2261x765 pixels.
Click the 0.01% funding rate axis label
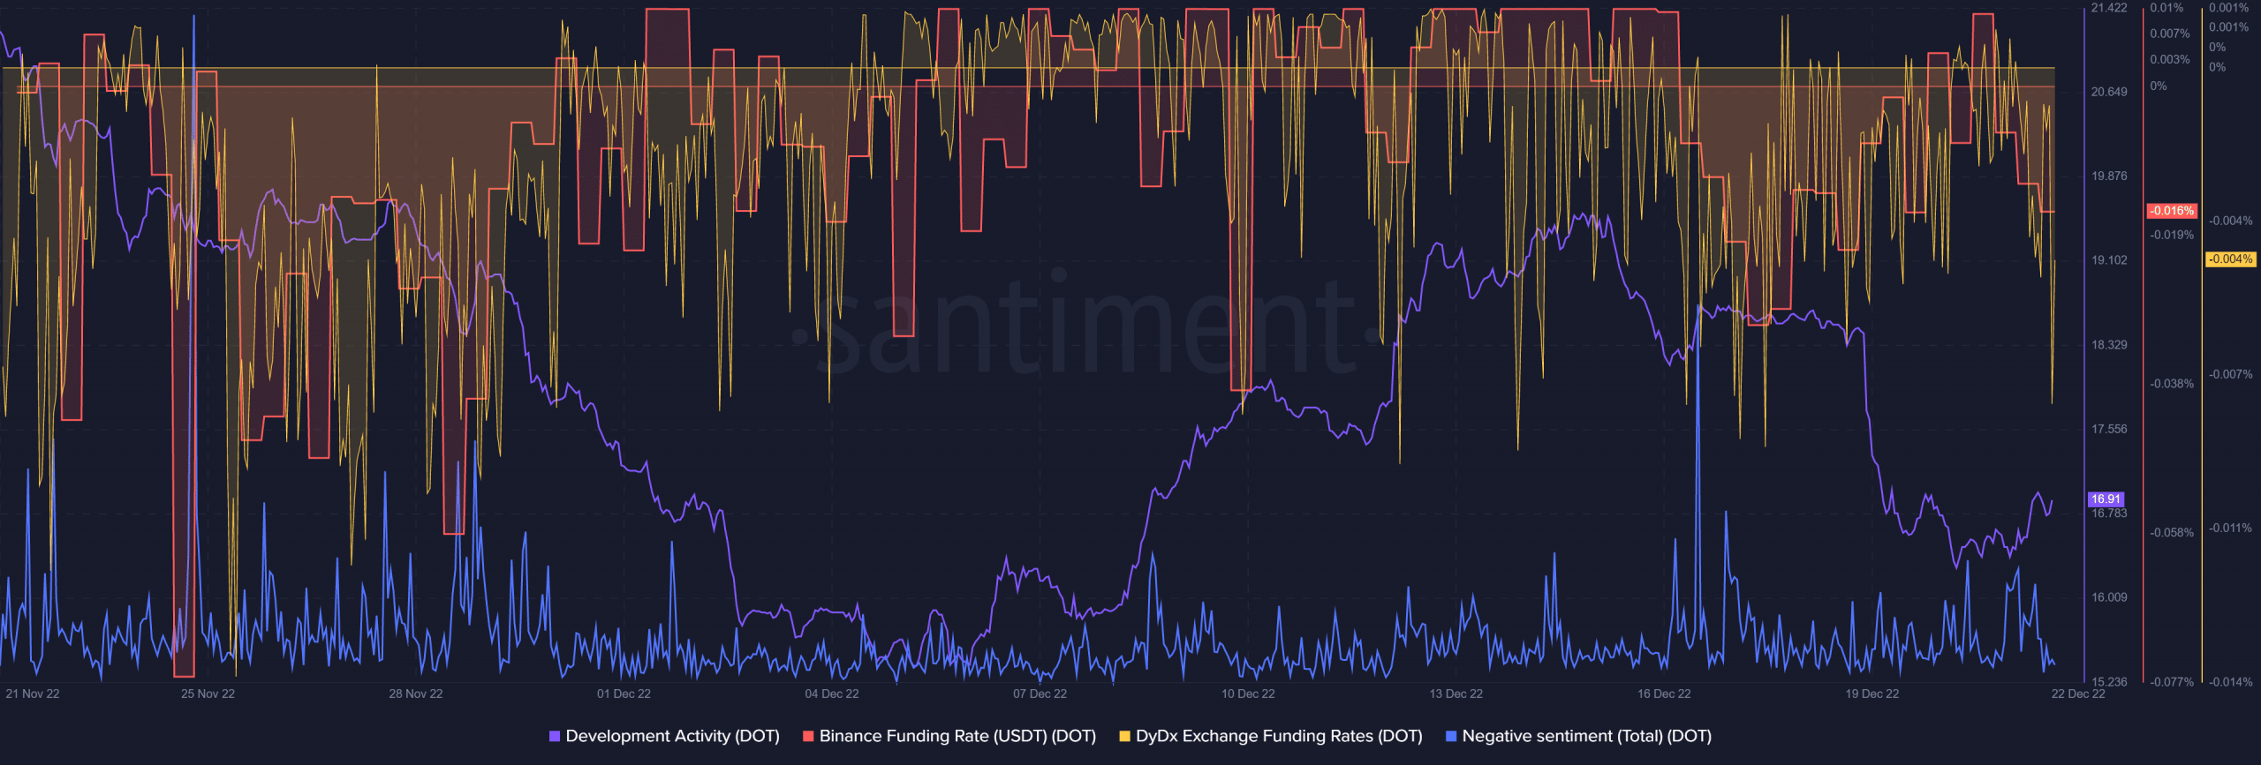(x=2166, y=8)
